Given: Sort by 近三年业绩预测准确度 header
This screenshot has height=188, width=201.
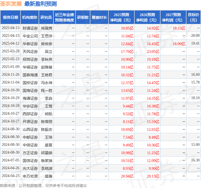Looking at the screenshot, I should click(x=64, y=17).
